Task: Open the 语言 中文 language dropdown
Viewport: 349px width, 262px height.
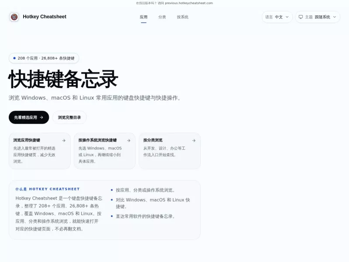Action: pos(277,17)
